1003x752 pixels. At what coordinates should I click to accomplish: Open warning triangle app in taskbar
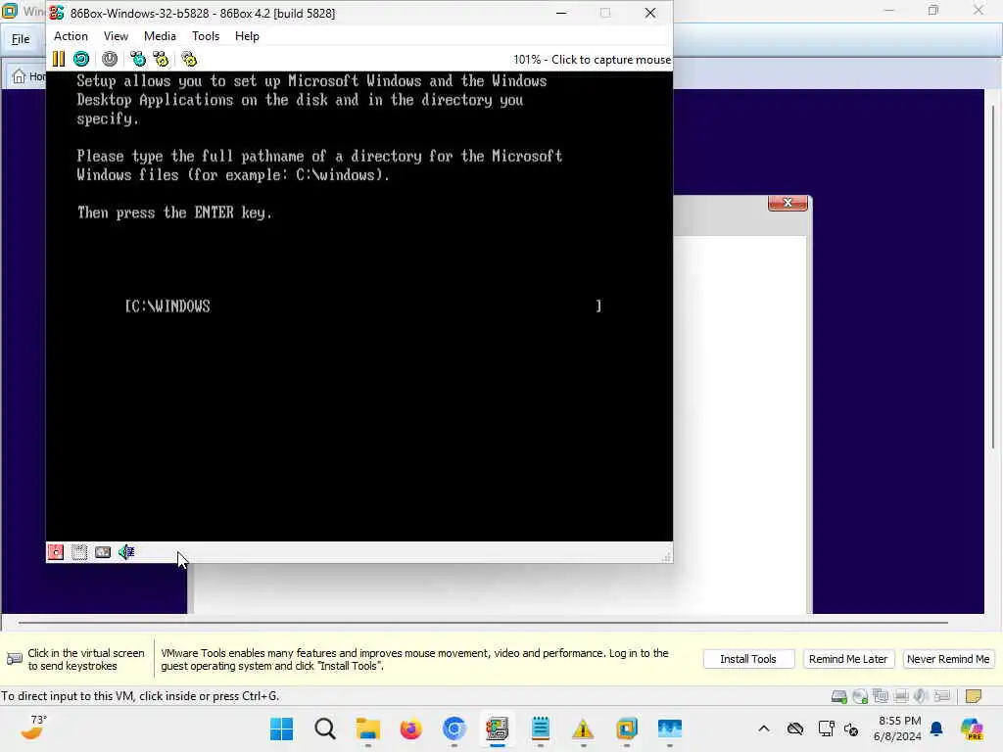click(x=584, y=728)
